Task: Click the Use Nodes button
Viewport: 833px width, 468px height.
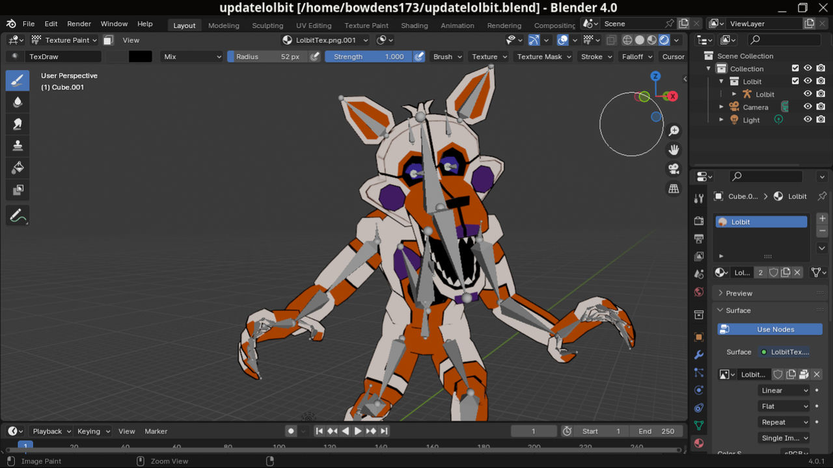Action: 770,330
